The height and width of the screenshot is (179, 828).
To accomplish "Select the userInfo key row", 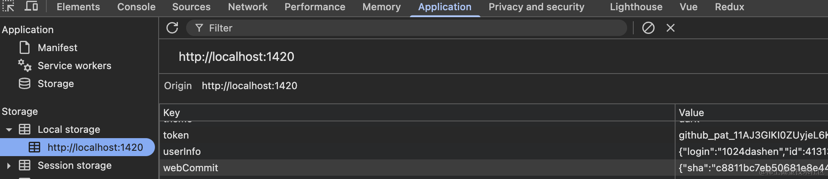I will tap(182, 152).
